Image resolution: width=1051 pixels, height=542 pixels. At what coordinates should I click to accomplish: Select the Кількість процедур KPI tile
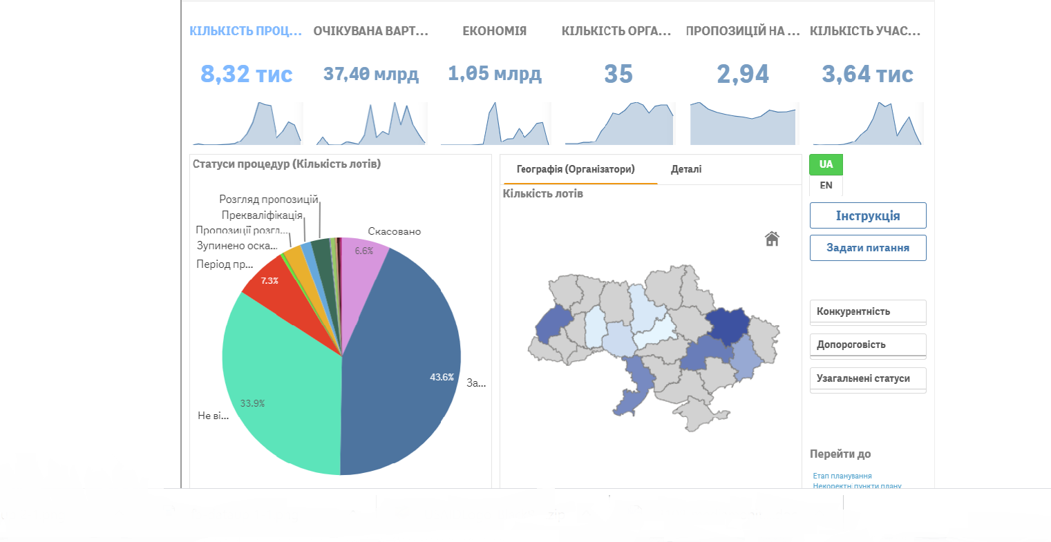(x=246, y=84)
